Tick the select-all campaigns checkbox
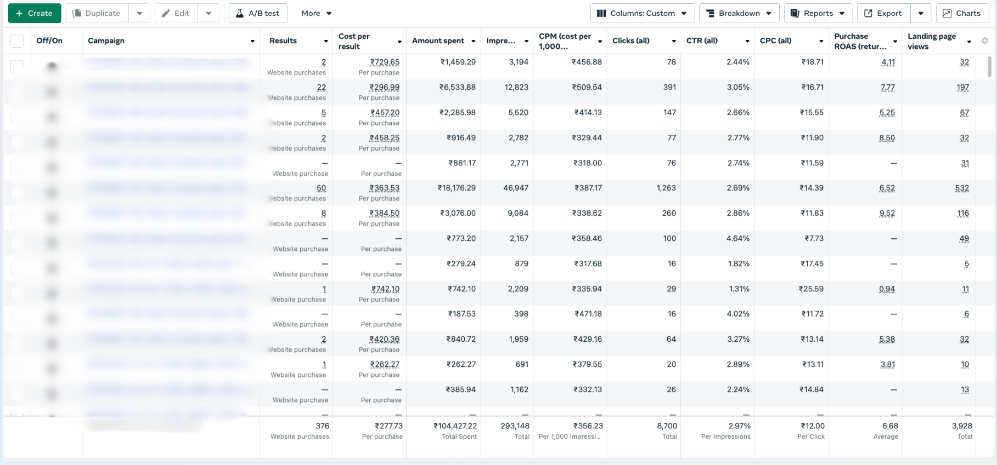The width and height of the screenshot is (997, 465). pos(17,41)
